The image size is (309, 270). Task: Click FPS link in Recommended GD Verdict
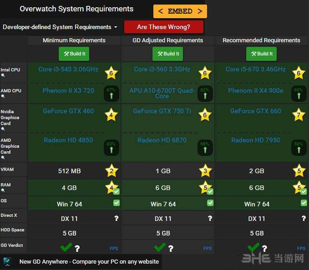click(x=301, y=248)
